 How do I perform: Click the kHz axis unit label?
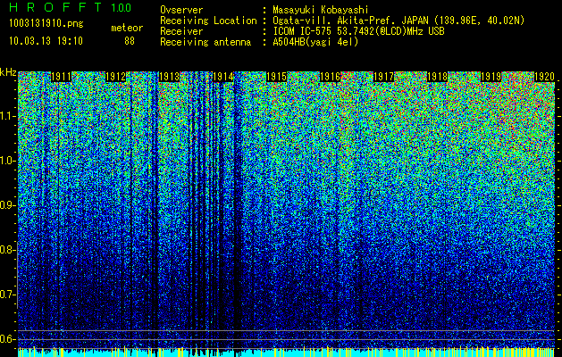coord(8,72)
